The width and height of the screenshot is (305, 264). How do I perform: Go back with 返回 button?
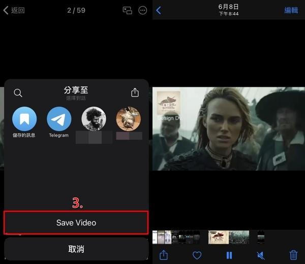14,10
